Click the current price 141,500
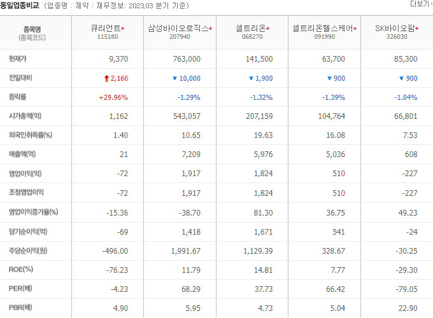This screenshot has width=433, height=318. pos(259,59)
